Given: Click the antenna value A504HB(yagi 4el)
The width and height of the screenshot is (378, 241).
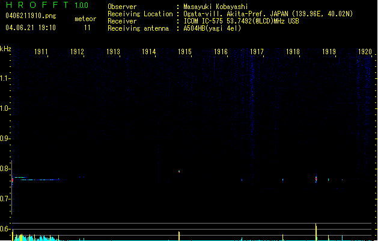Looking at the screenshot, I should (212, 28).
